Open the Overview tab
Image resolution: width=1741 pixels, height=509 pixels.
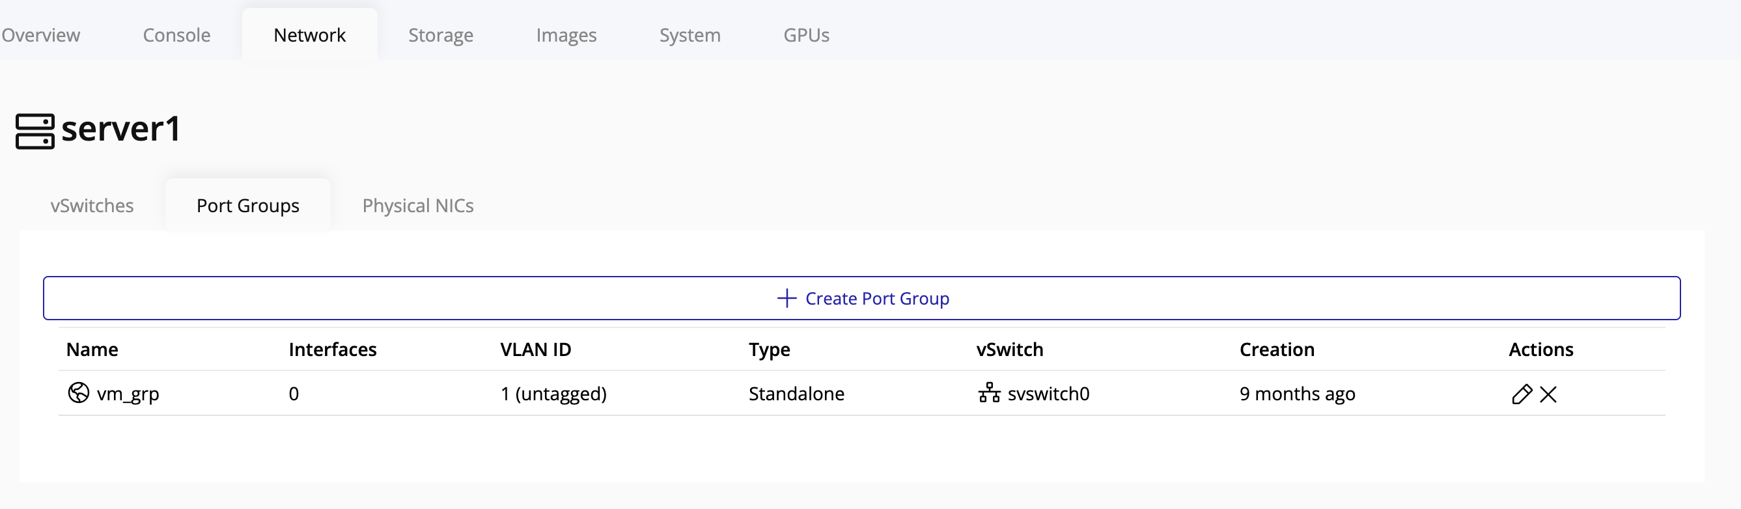click(40, 34)
